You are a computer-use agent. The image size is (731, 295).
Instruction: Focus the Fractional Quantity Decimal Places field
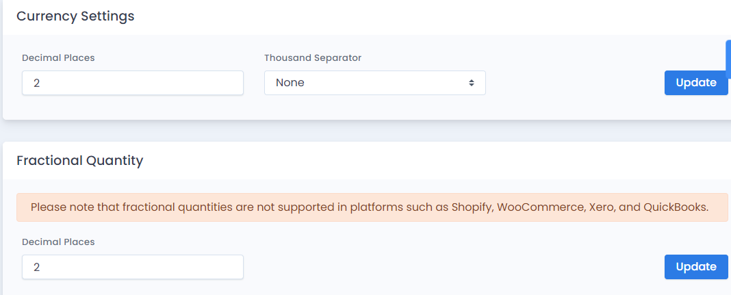[132, 267]
